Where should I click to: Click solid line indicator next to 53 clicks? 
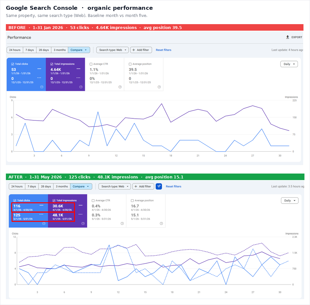click(39, 69)
